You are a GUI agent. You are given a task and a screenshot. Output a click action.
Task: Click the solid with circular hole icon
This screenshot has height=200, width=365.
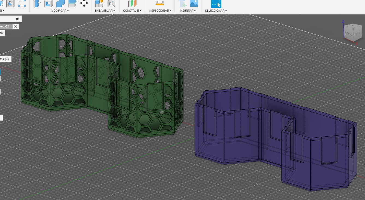point(10,4)
